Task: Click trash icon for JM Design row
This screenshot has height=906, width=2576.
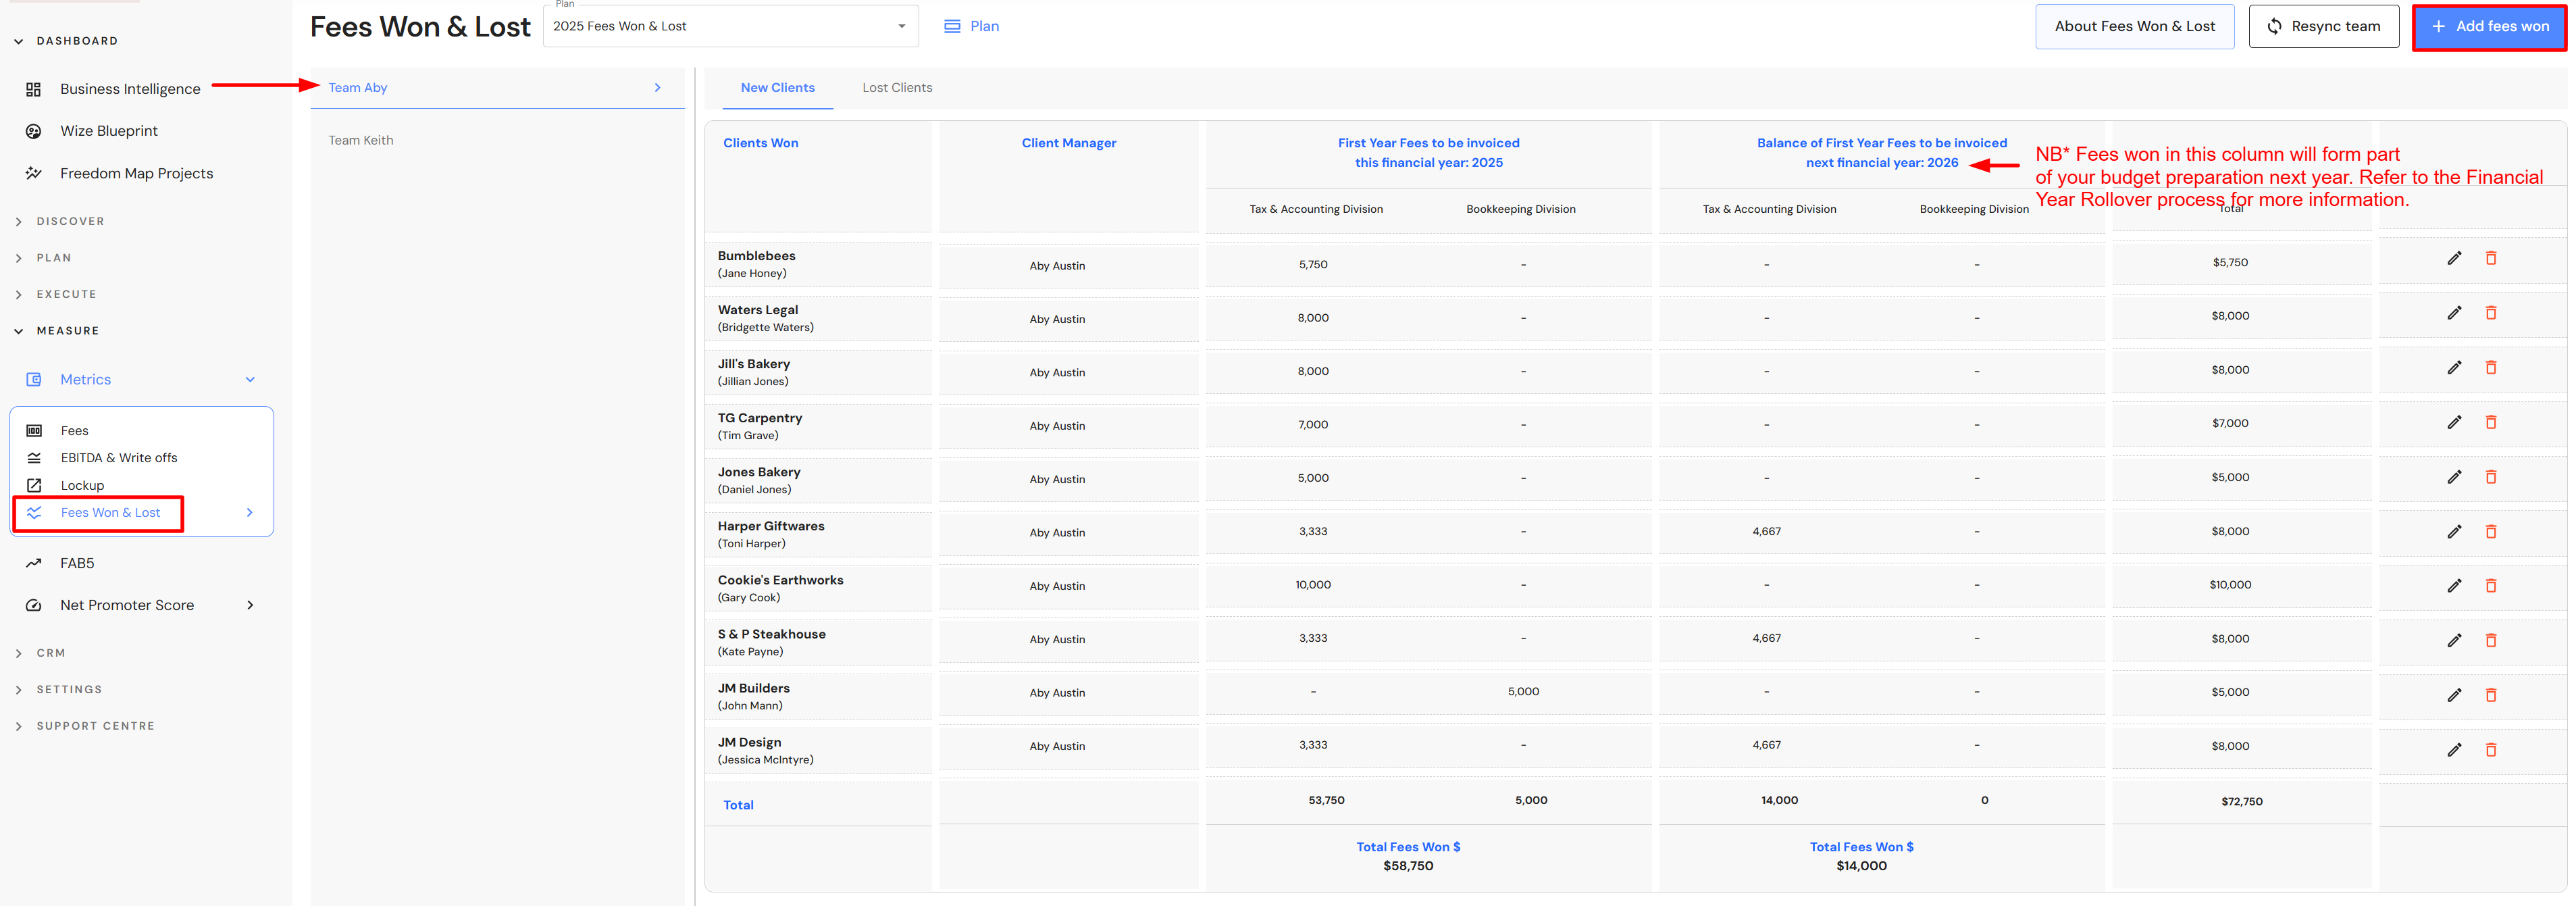Action: pyautogui.click(x=2490, y=750)
